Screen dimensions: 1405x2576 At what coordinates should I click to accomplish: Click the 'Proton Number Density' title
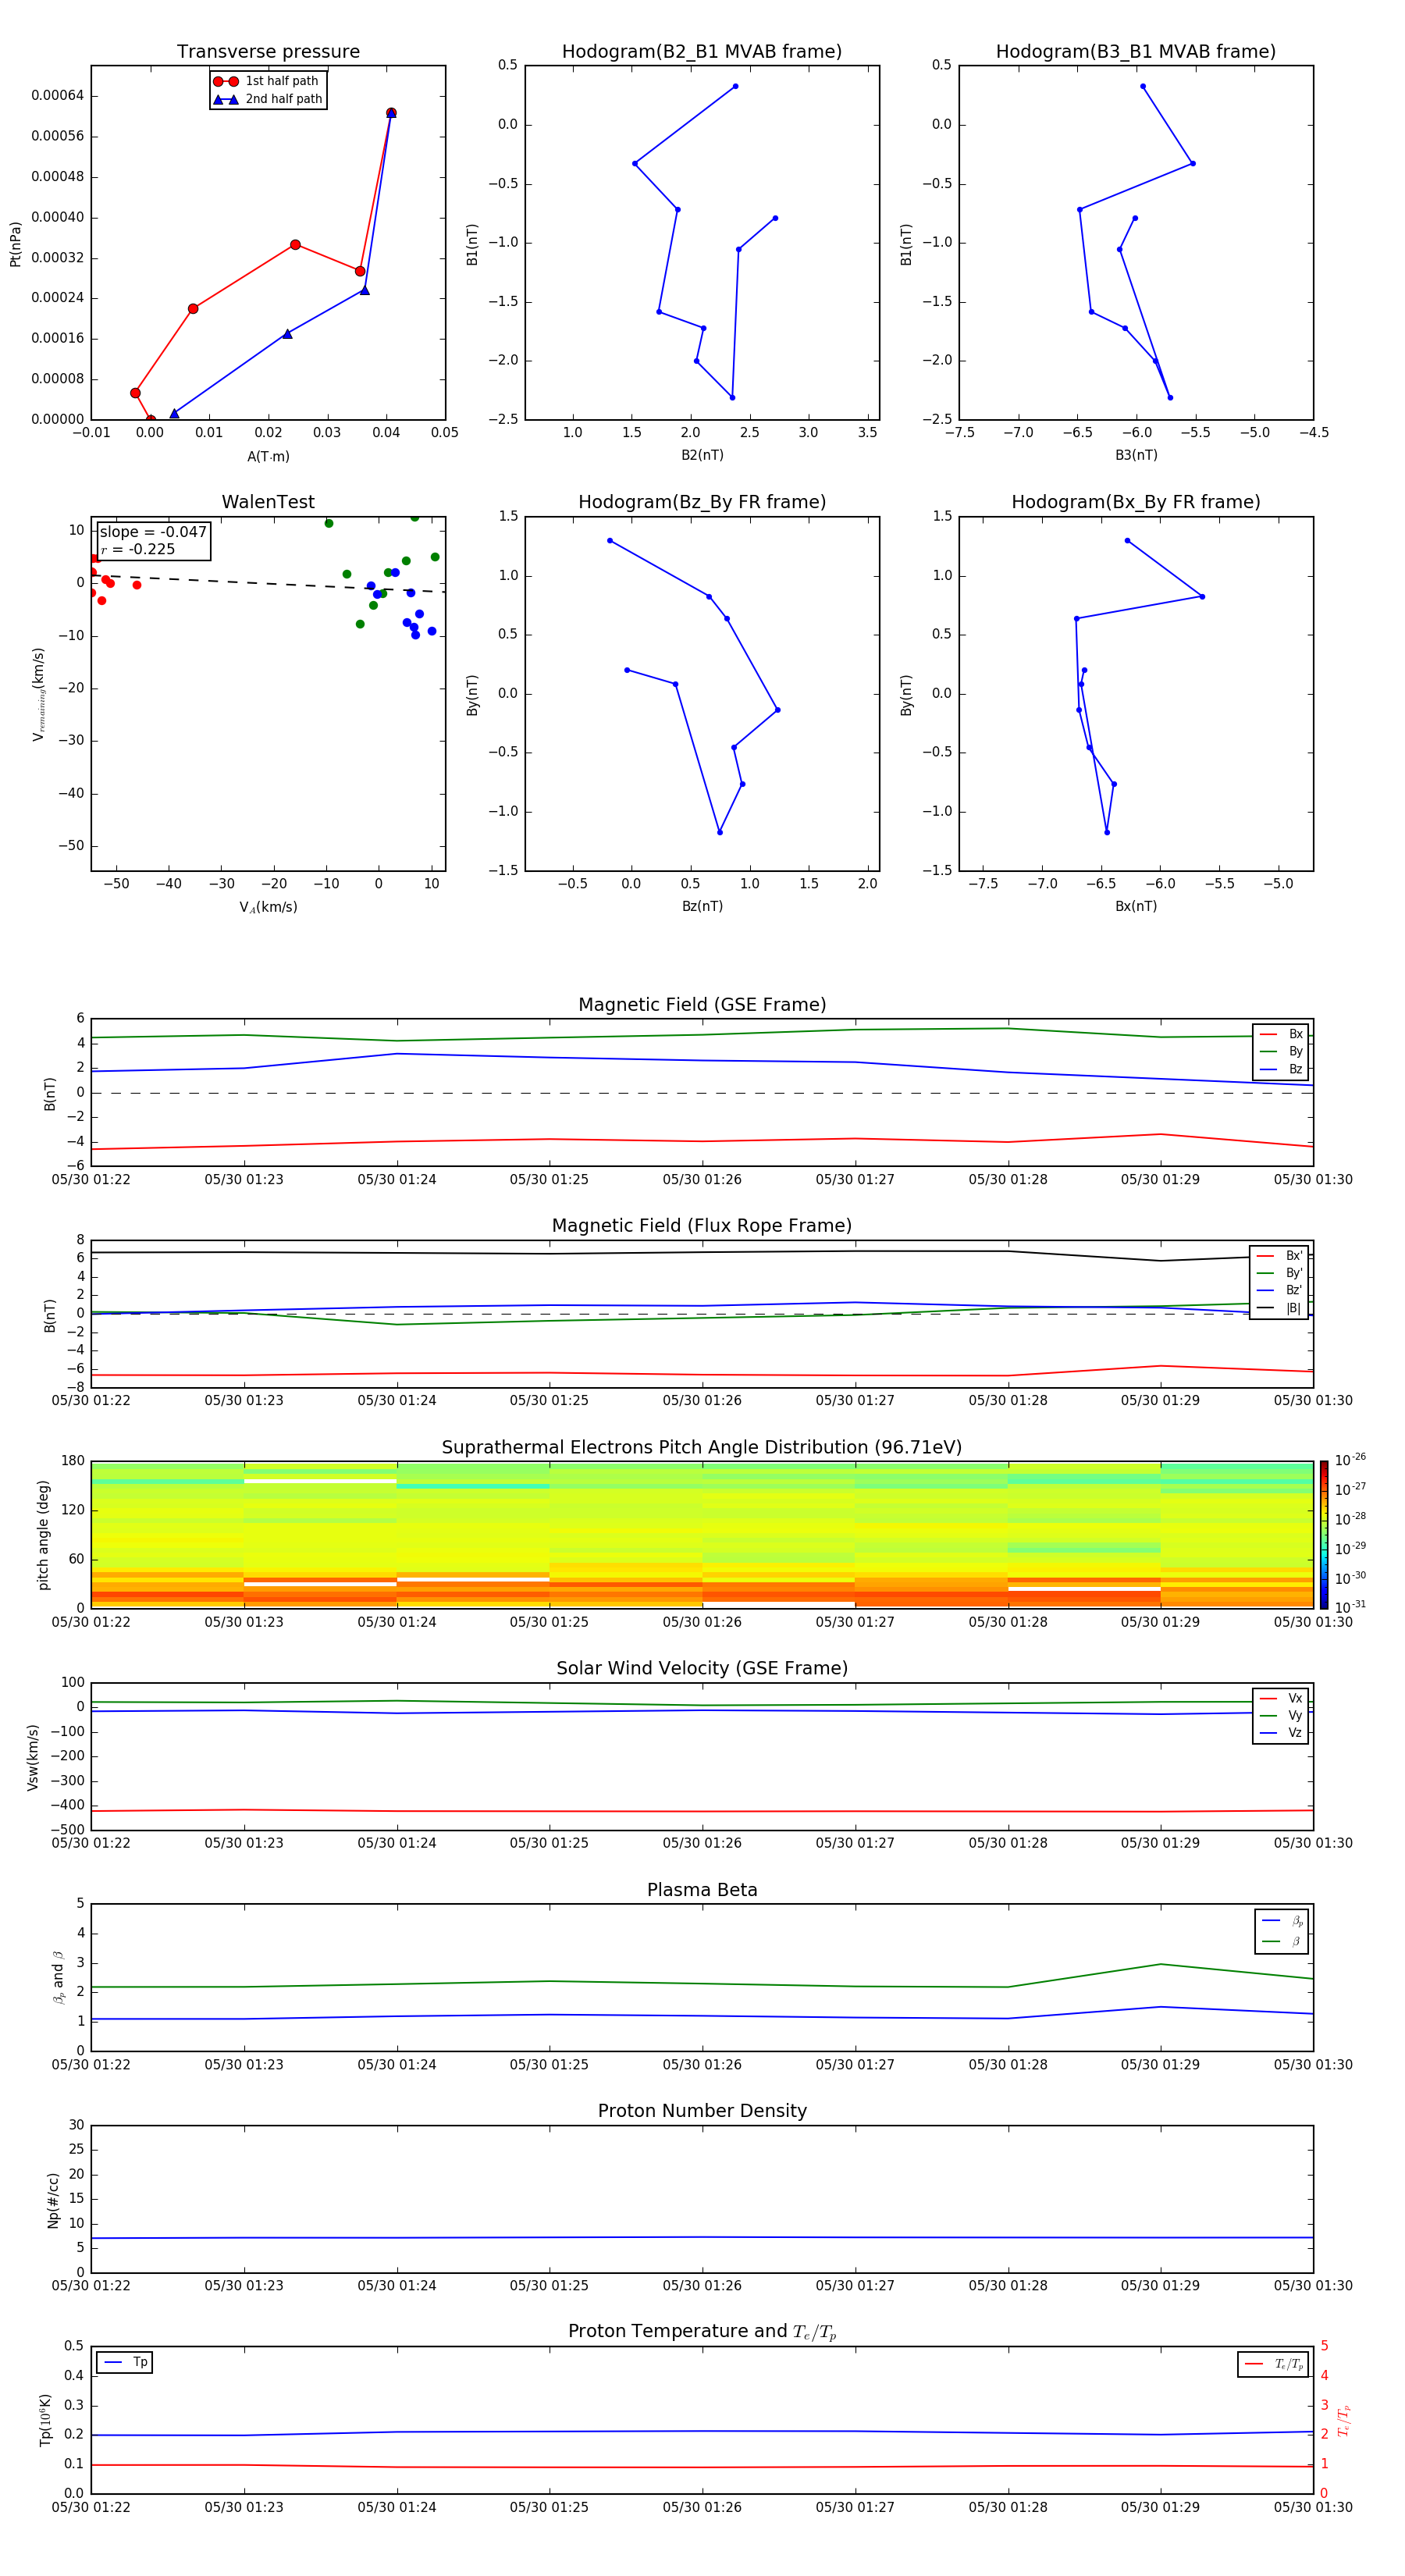[x=702, y=2111]
